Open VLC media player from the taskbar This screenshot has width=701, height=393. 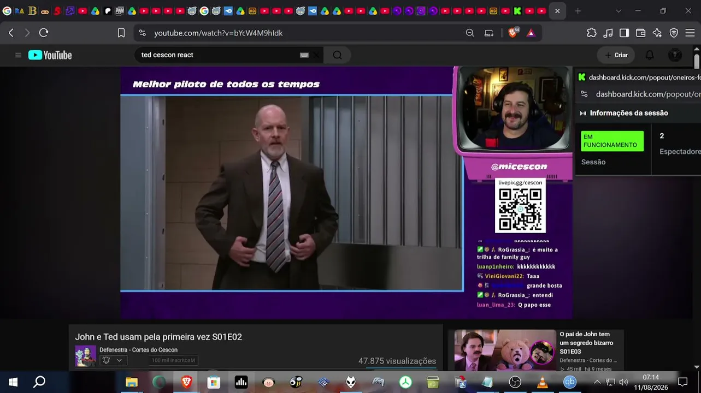pyautogui.click(x=543, y=382)
